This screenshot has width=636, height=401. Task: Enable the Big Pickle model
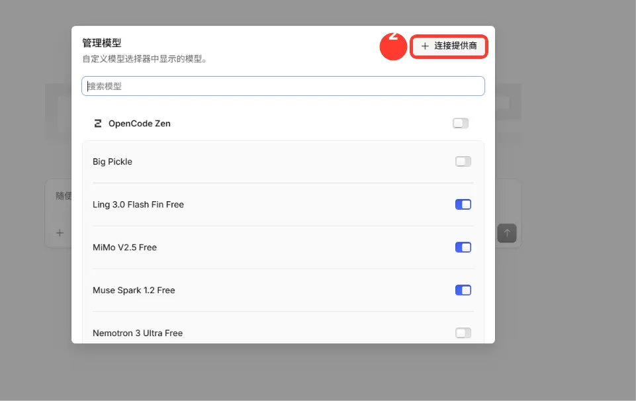pyautogui.click(x=463, y=161)
